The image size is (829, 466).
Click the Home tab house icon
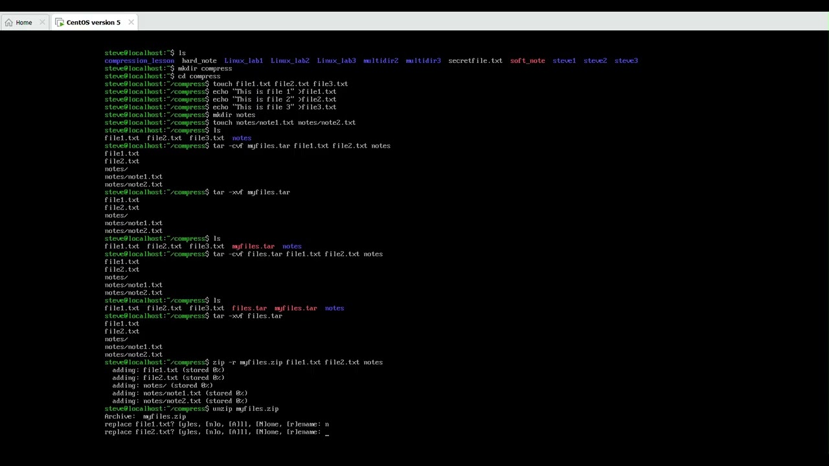click(x=8, y=22)
